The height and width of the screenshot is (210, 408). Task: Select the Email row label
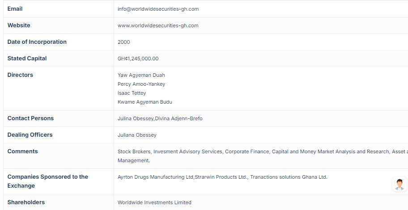(x=15, y=9)
